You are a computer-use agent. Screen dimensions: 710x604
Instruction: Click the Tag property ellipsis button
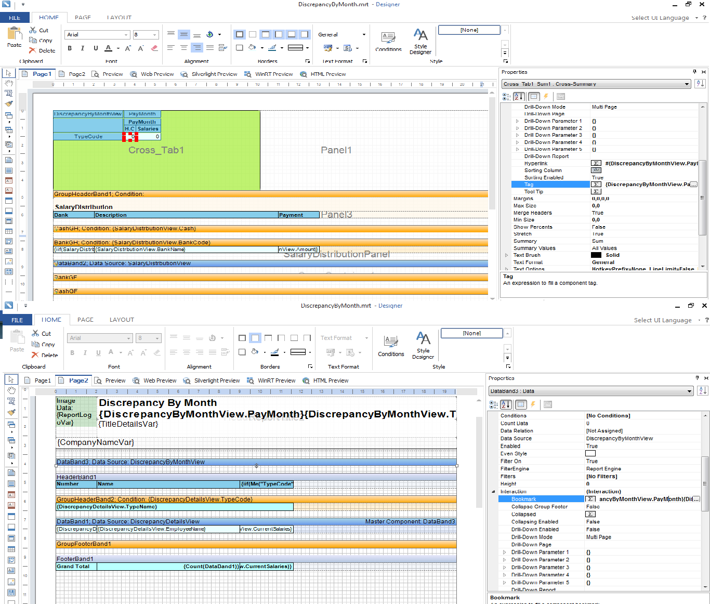693,185
